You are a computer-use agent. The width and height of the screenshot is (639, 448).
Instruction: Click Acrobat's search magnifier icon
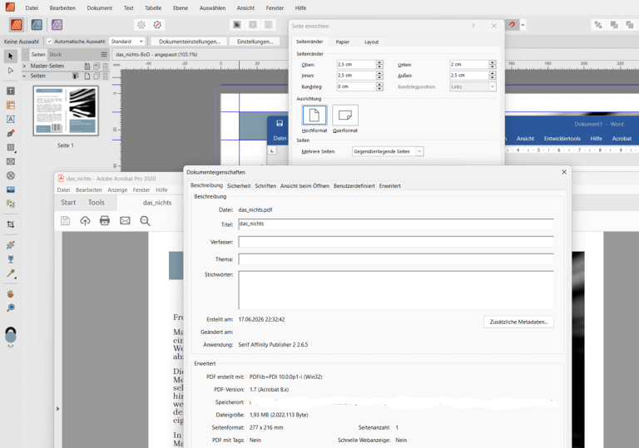point(145,221)
